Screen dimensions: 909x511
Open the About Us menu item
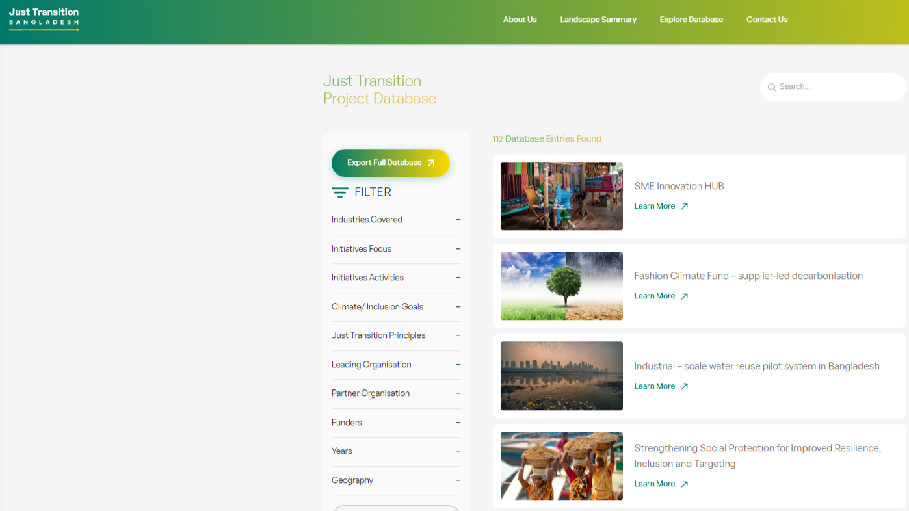pos(520,20)
